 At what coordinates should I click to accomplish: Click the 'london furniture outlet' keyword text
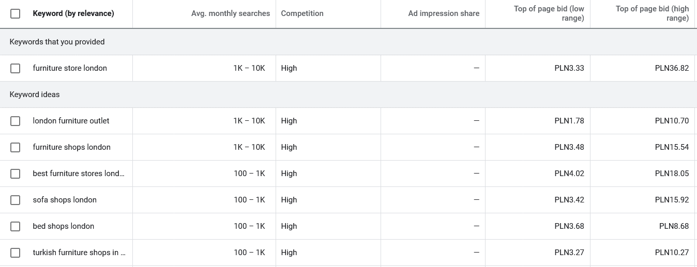pos(71,121)
